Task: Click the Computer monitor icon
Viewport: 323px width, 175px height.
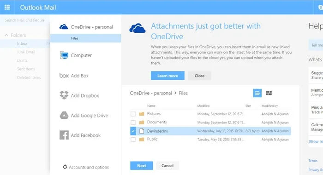Action: tap(64, 55)
